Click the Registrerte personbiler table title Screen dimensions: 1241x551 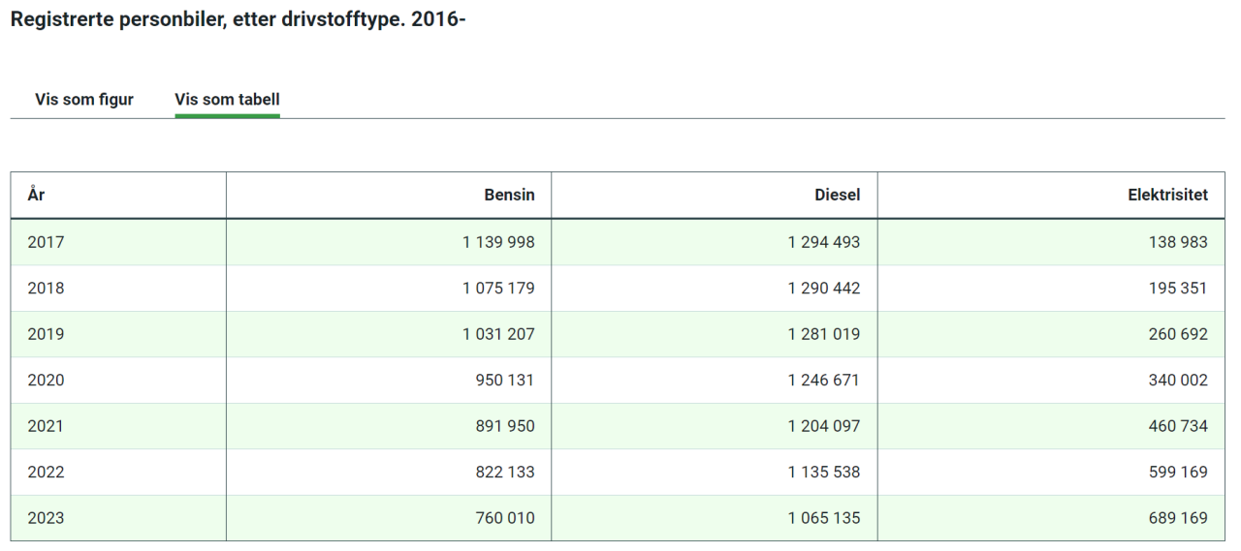click(239, 18)
